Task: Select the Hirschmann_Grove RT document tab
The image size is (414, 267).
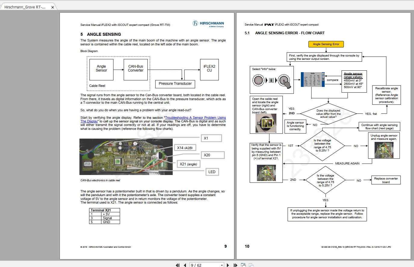Action: point(28,7)
